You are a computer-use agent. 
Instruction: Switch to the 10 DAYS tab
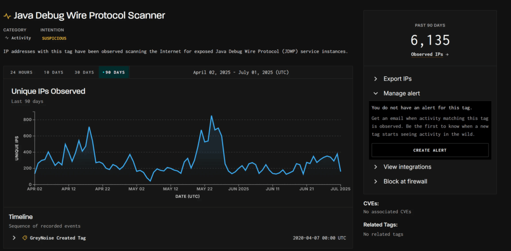click(x=53, y=72)
